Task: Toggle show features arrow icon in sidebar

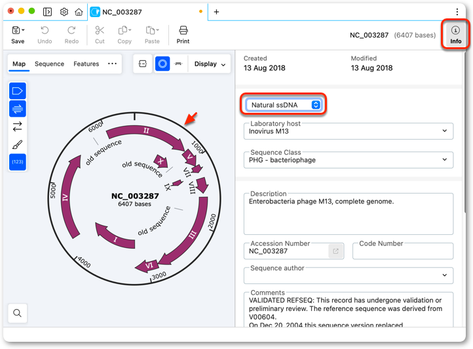Action: click(x=18, y=91)
